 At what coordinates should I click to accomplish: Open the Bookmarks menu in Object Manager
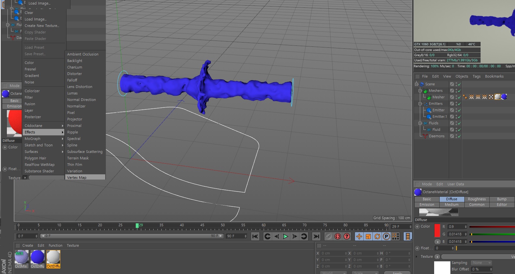pos(494,76)
